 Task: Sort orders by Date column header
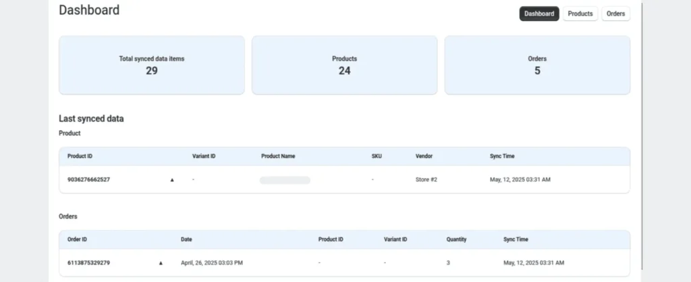(186, 239)
